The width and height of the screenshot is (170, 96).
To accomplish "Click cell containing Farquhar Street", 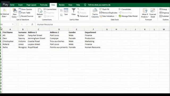I will 39,35.
